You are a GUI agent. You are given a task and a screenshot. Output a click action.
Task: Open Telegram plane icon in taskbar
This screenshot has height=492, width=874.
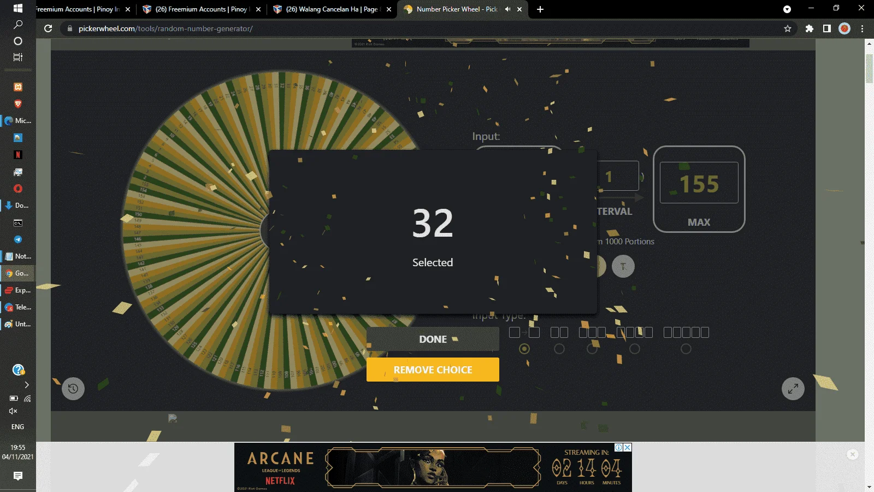click(17, 239)
